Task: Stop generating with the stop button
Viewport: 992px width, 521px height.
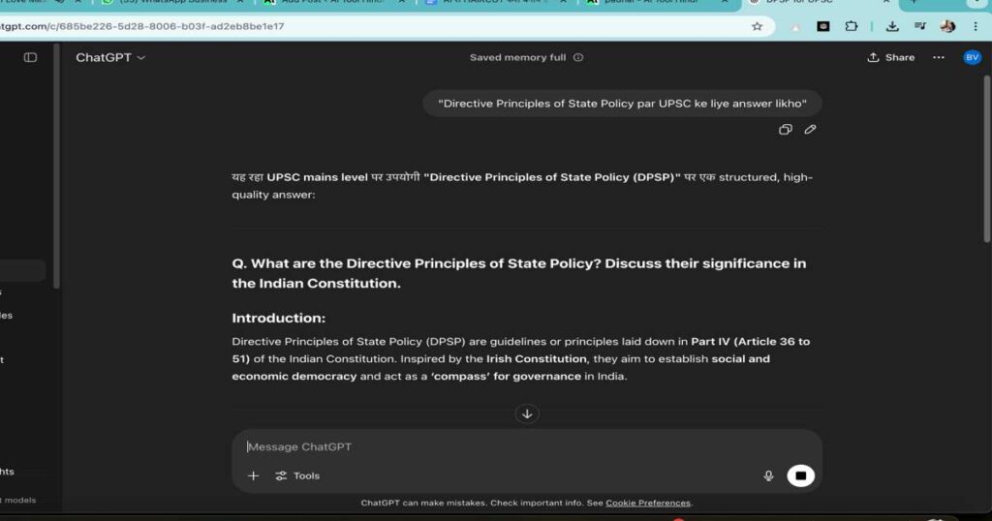Action: (800, 476)
